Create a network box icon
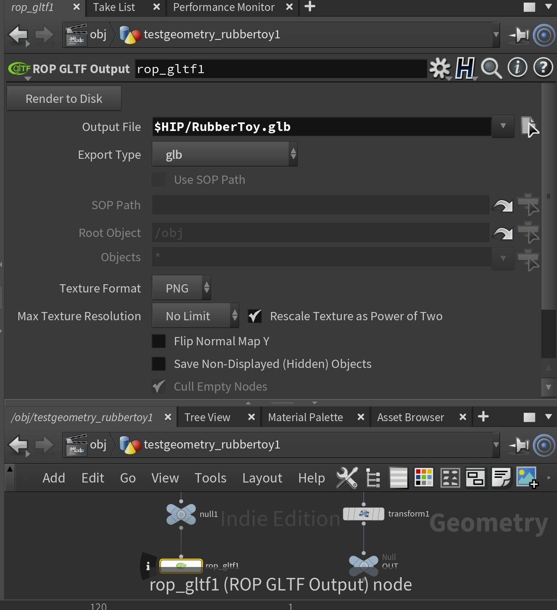This screenshot has width=557, height=610. [476, 478]
